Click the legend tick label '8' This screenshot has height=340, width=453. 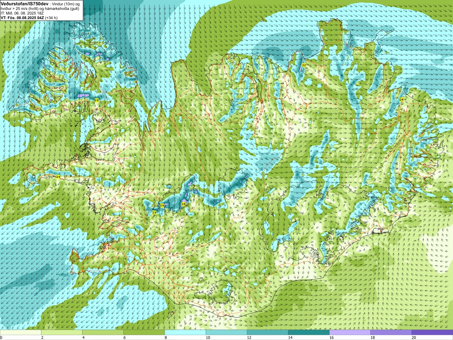tap(165, 338)
